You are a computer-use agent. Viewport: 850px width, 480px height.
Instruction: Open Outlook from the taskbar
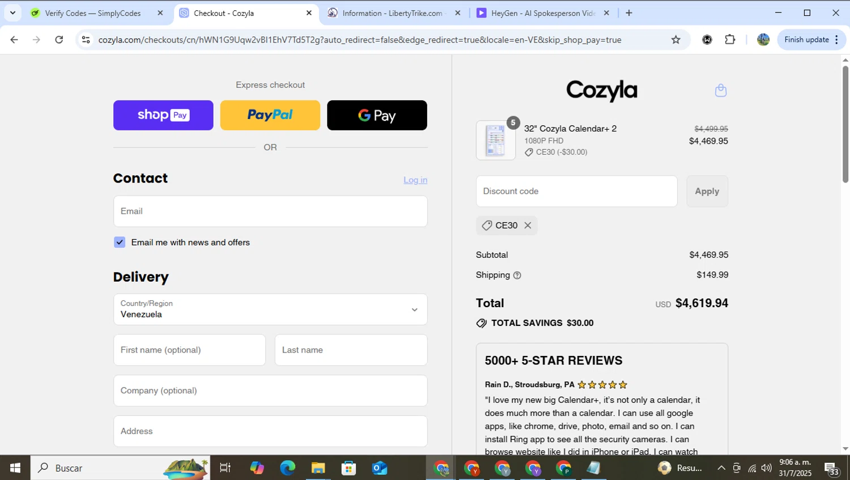[379, 468]
